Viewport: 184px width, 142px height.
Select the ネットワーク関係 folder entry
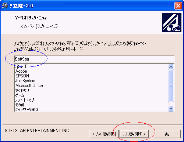coord(27,109)
